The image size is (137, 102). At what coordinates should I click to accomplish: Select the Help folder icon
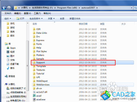click(34, 48)
